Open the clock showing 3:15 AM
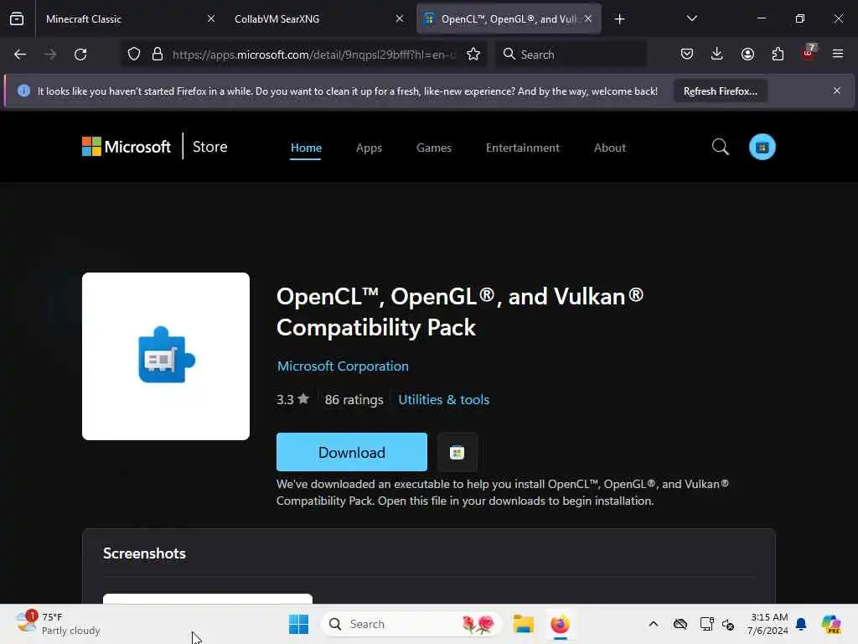Screen dimensions: 858x644 click(x=768, y=624)
